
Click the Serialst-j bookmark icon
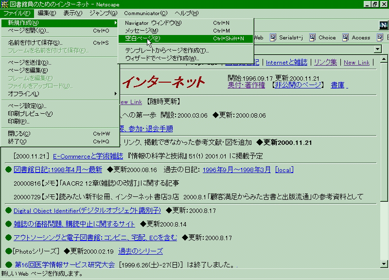(273, 37)
